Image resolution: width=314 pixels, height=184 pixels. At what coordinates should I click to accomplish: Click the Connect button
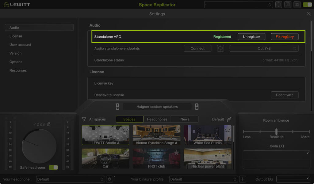[x=197, y=48]
